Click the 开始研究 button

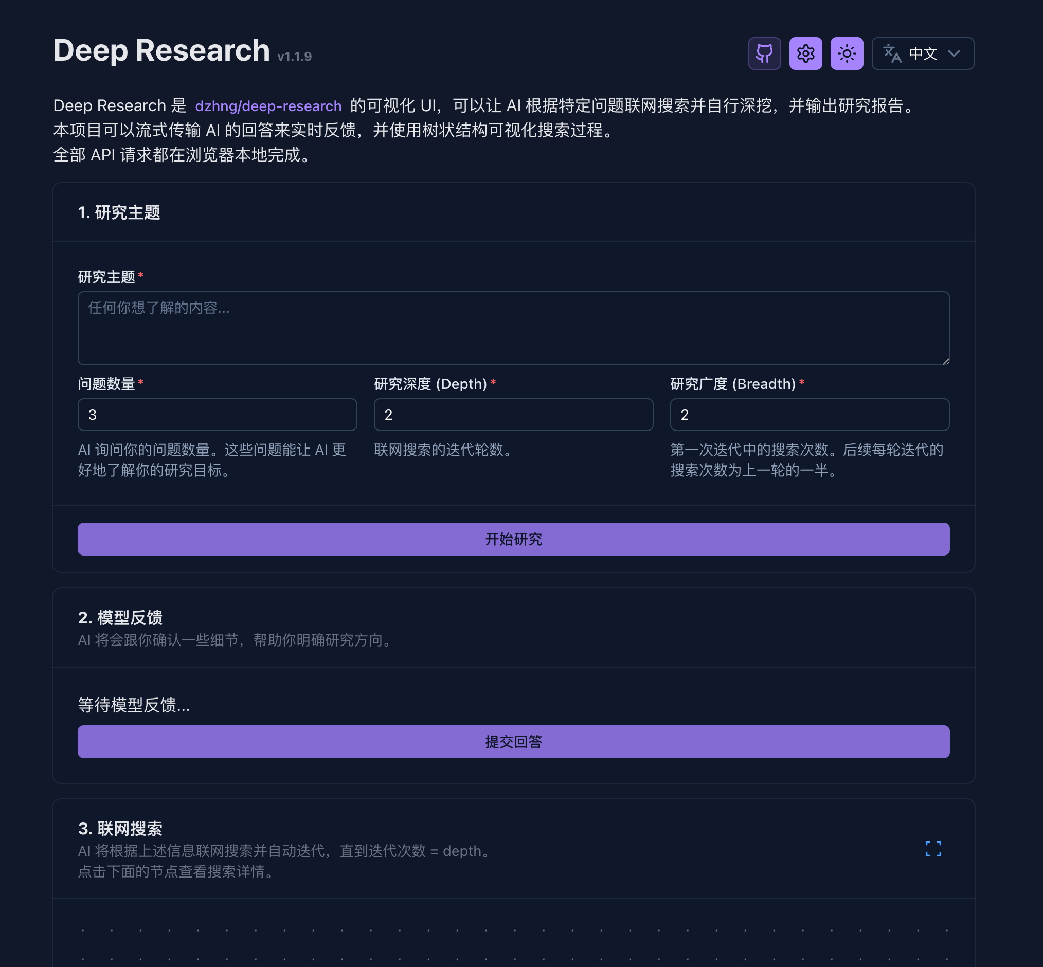click(514, 539)
